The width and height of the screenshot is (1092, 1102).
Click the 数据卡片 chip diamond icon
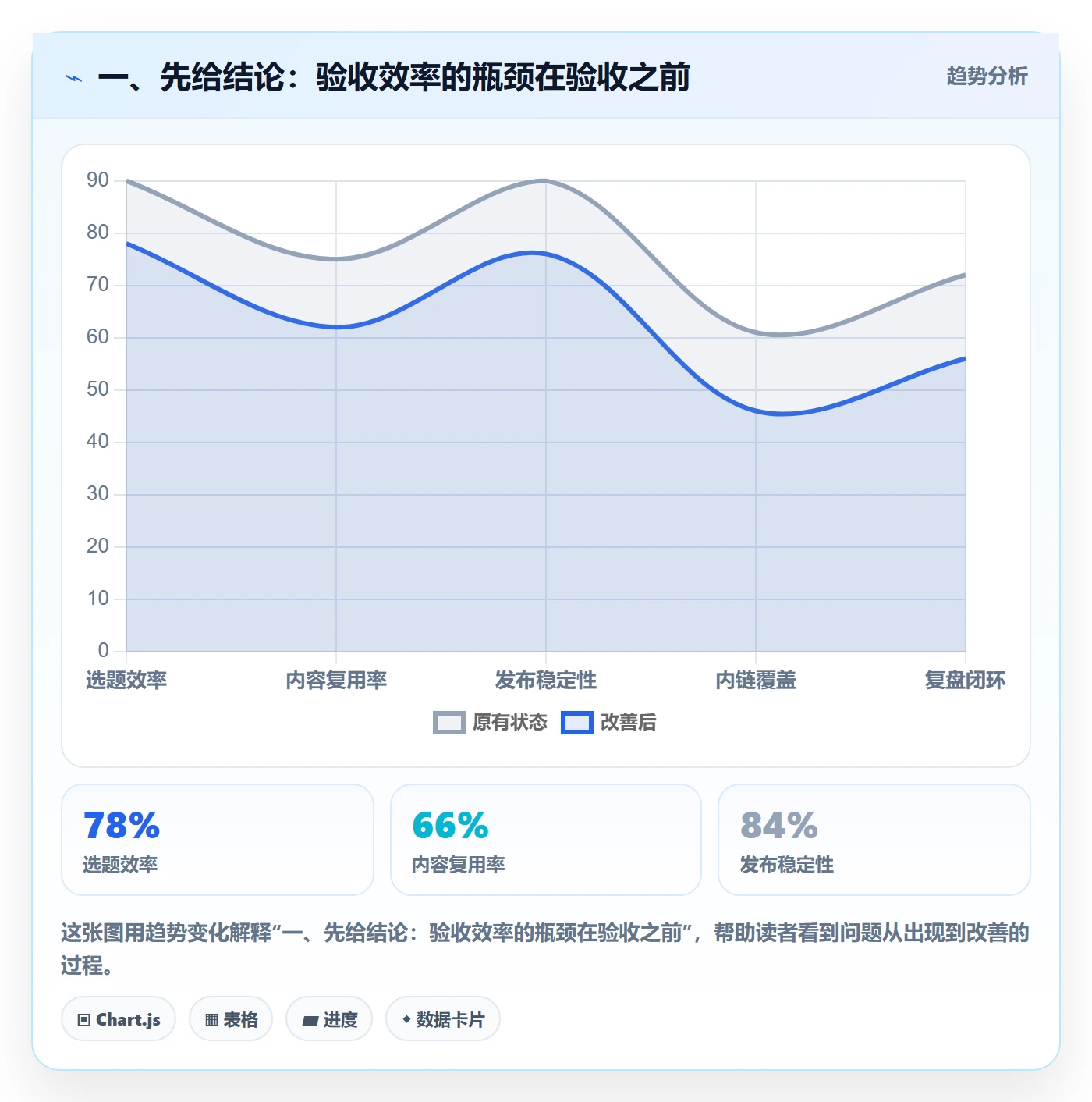(406, 1019)
